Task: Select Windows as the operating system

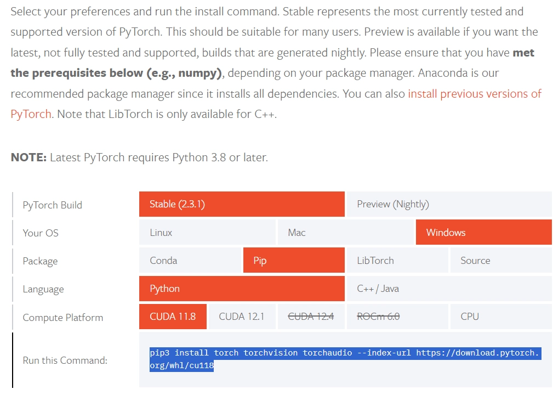Action: (483, 232)
